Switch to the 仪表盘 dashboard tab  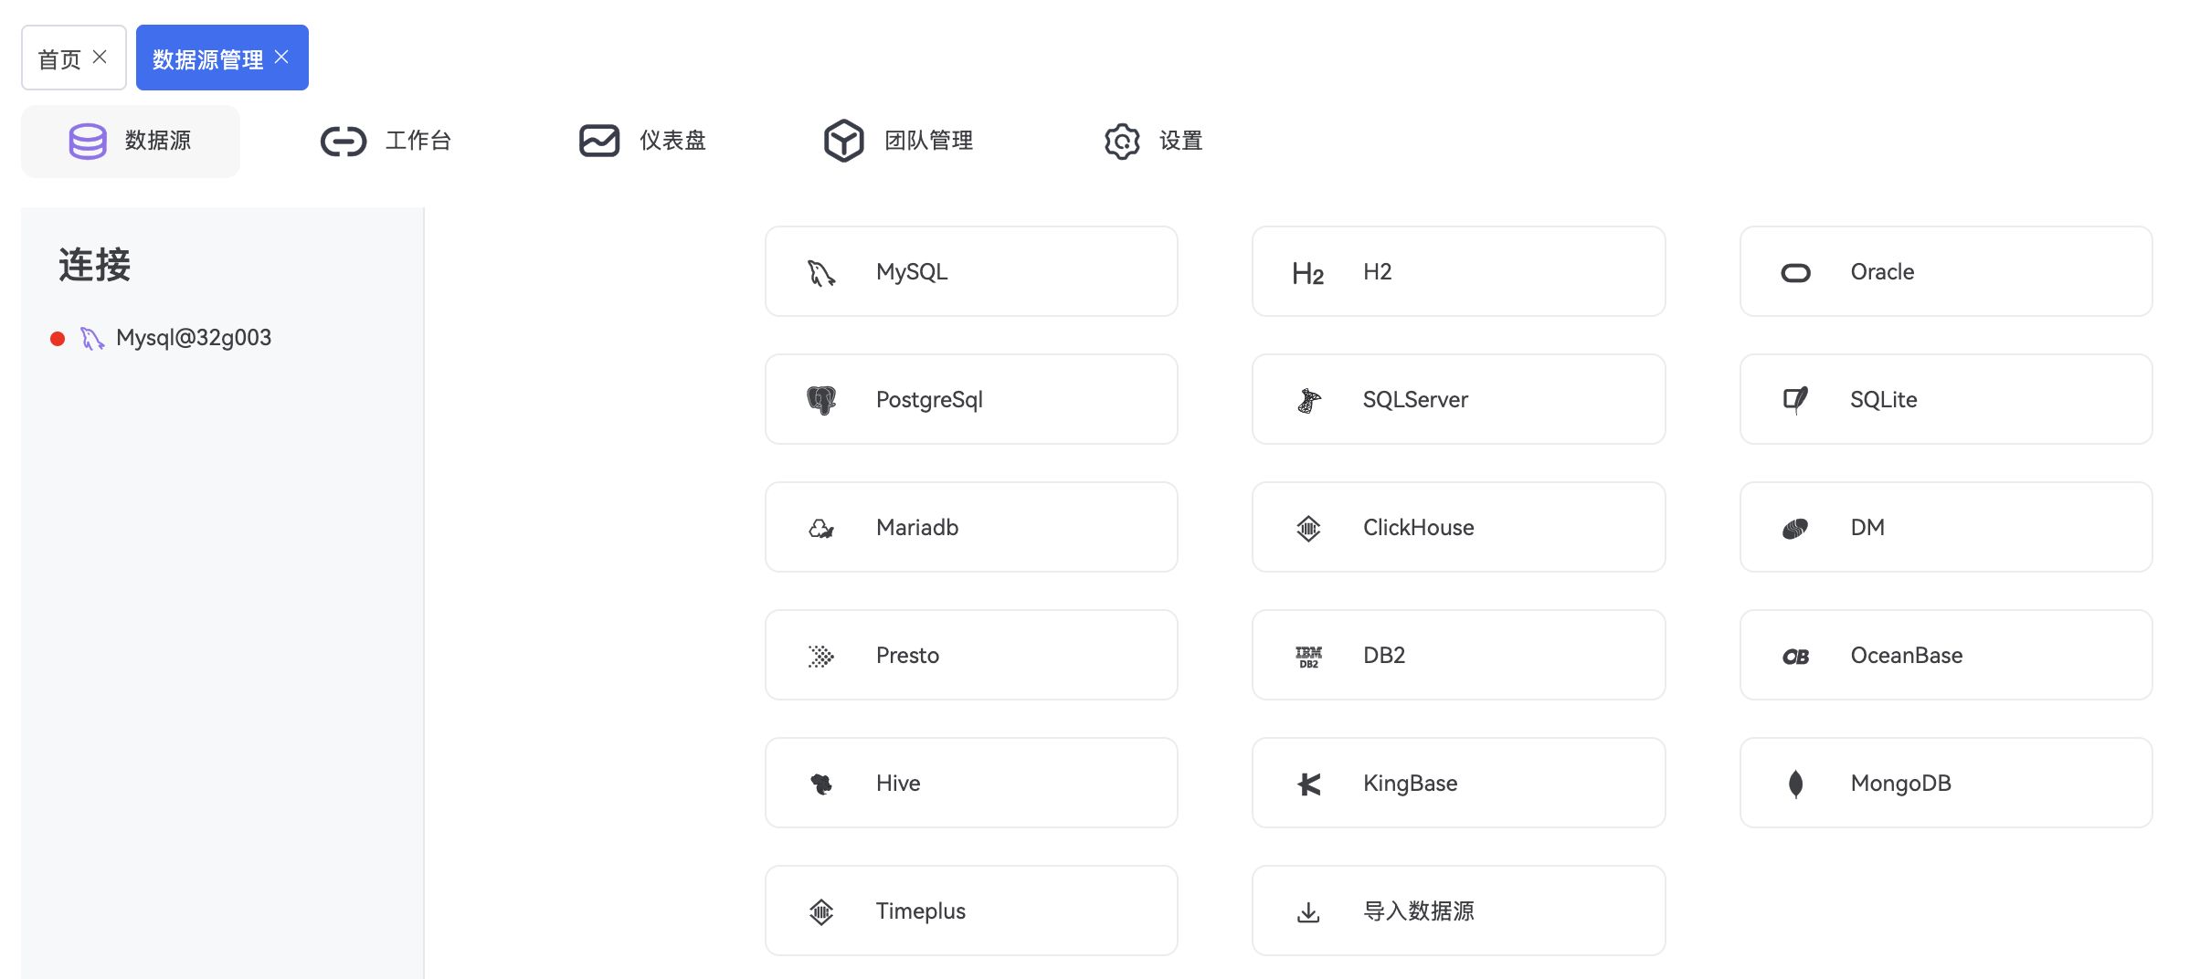tap(643, 141)
